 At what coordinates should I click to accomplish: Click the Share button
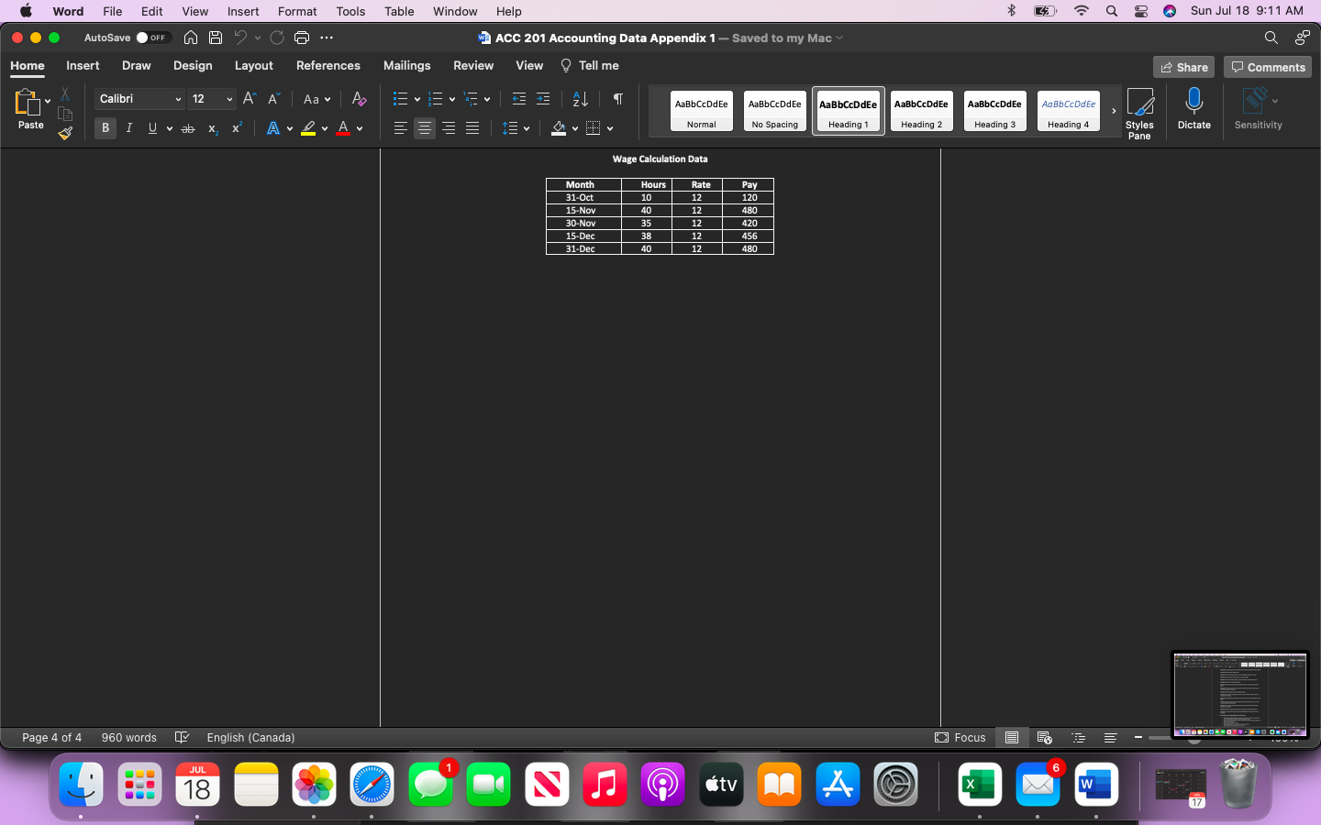(1183, 66)
